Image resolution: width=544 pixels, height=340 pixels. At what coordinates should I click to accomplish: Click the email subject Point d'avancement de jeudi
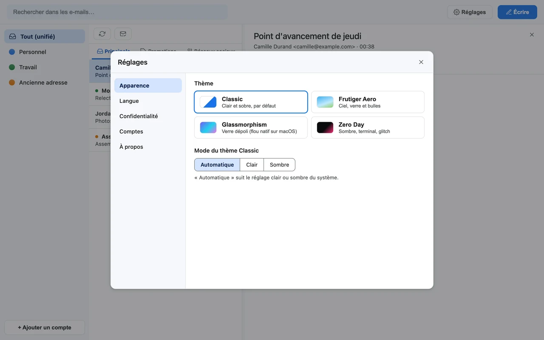[307, 36]
